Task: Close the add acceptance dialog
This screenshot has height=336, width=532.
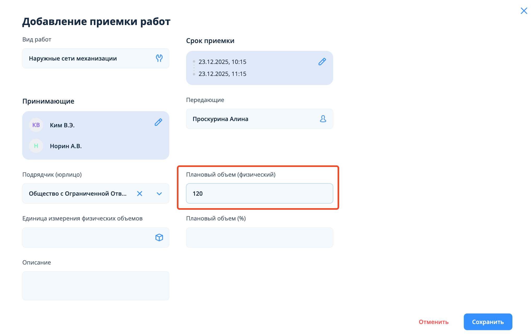Action: [524, 11]
